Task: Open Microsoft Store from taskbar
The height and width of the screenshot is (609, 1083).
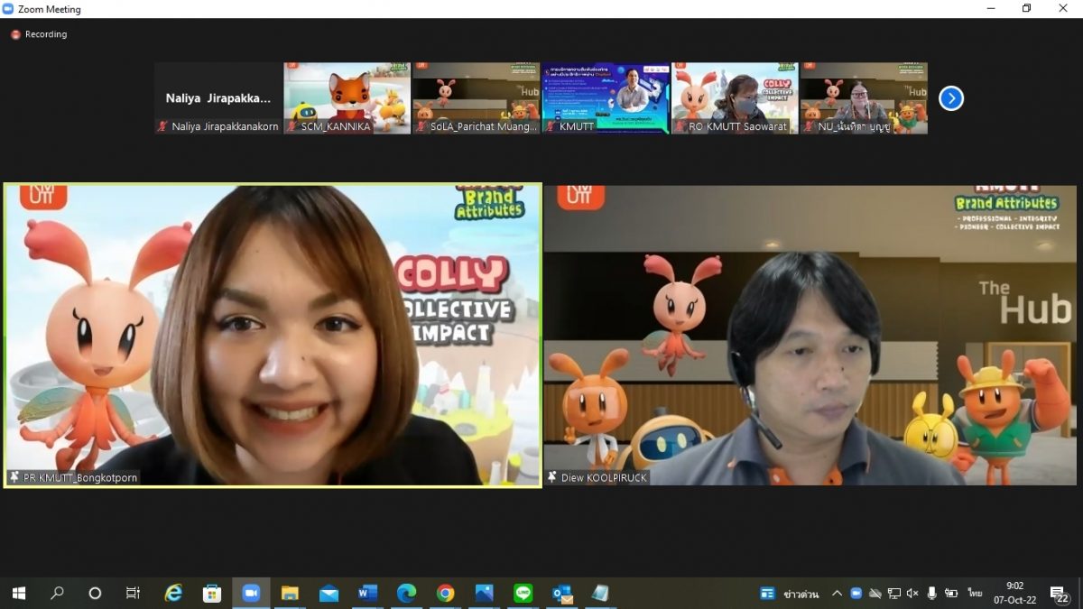Action: 212,593
